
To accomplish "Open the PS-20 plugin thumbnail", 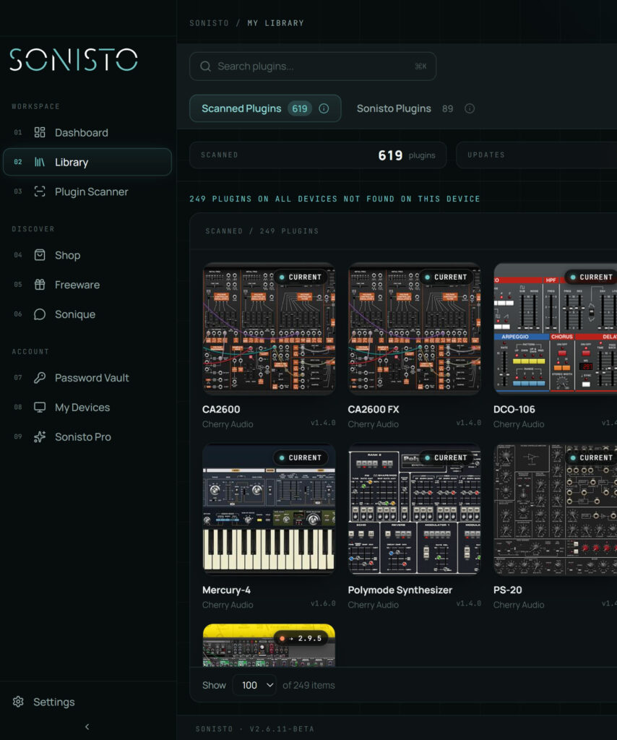I will click(555, 509).
